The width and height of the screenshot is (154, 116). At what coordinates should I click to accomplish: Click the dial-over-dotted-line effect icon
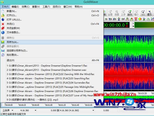click(127, 19)
